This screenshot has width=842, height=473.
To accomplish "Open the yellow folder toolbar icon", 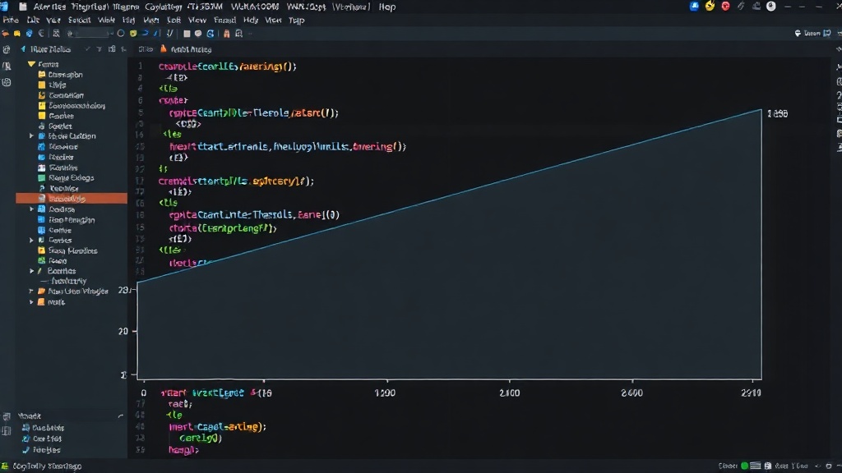I will point(17,33).
